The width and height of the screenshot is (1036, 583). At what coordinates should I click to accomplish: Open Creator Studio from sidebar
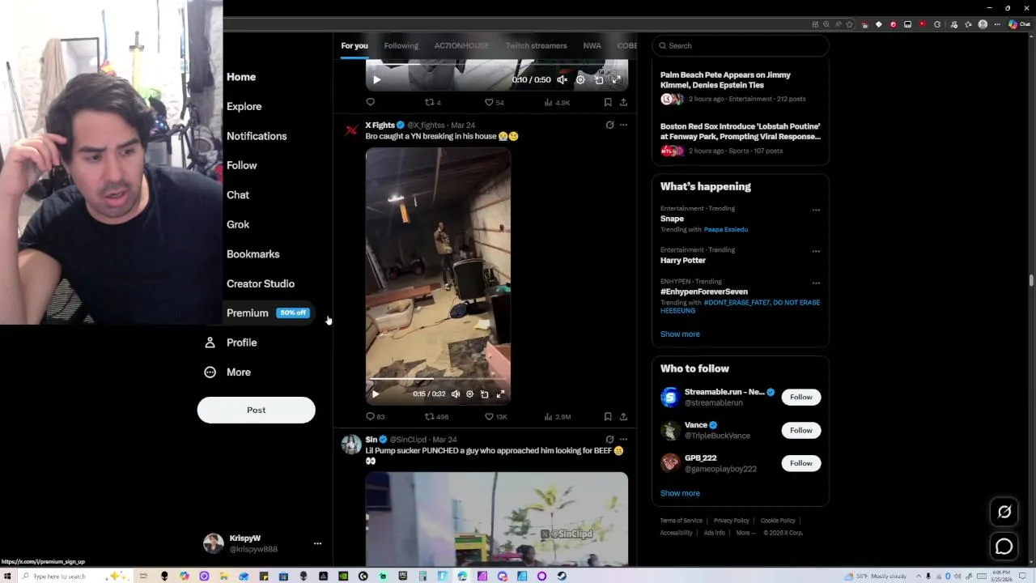[261, 283]
